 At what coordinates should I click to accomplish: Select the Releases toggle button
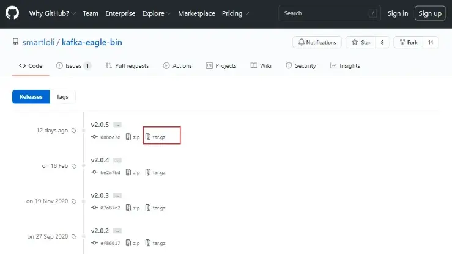[x=31, y=96]
